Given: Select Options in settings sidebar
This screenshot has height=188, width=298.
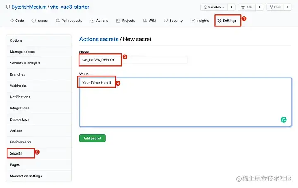Looking at the screenshot, I should [39, 40].
